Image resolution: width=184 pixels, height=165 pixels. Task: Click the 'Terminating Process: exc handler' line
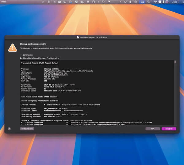[x=42, y=117]
